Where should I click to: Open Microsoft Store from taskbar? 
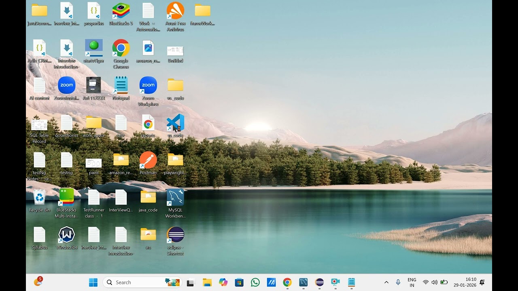pos(239,283)
